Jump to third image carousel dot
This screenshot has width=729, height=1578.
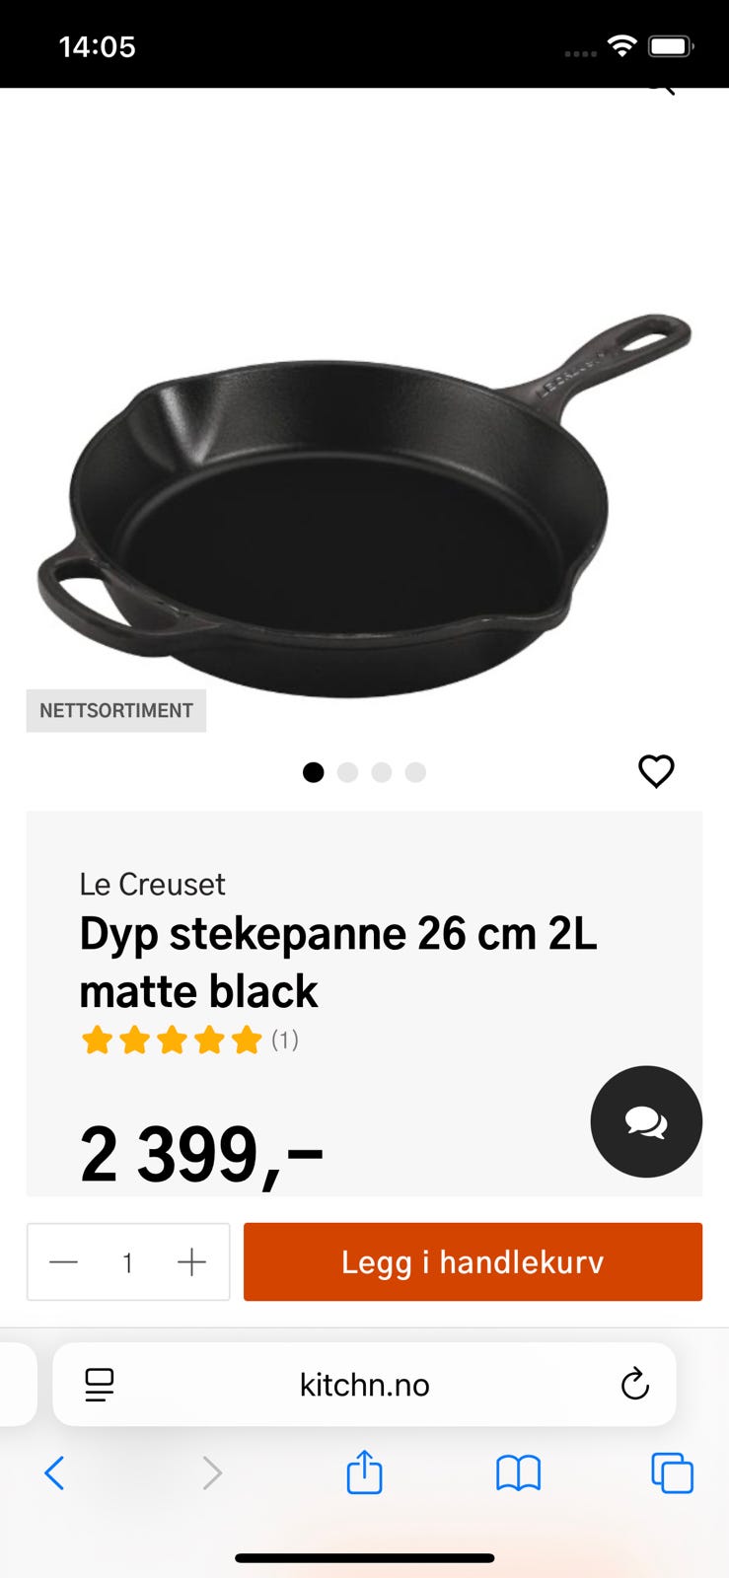tap(382, 772)
